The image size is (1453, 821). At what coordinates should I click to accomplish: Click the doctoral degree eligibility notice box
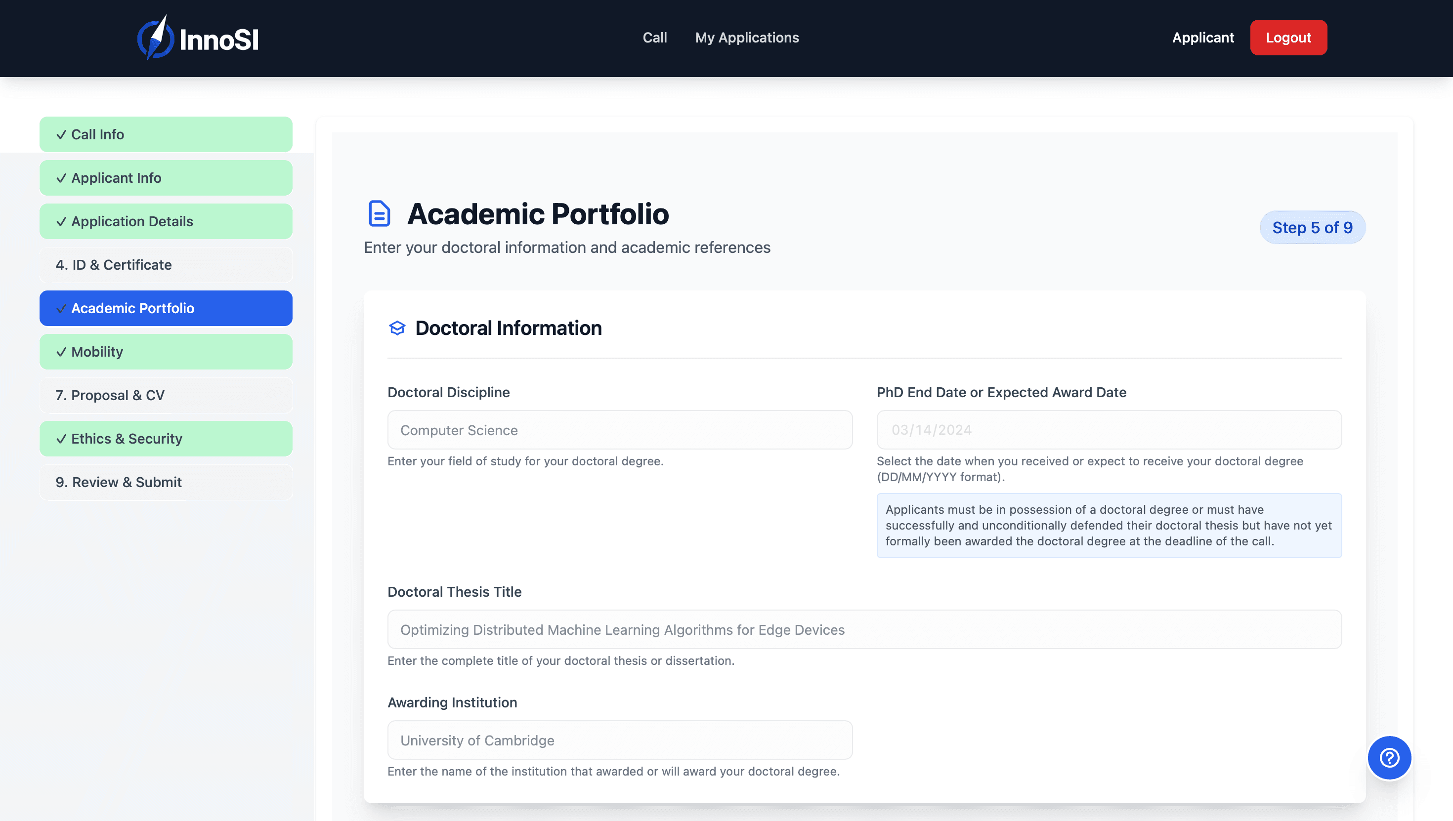coord(1109,525)
